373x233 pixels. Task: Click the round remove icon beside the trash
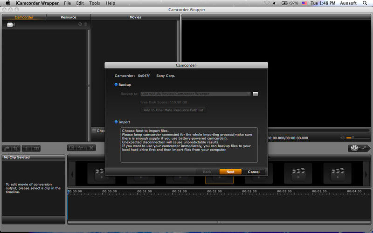[80, 24]
